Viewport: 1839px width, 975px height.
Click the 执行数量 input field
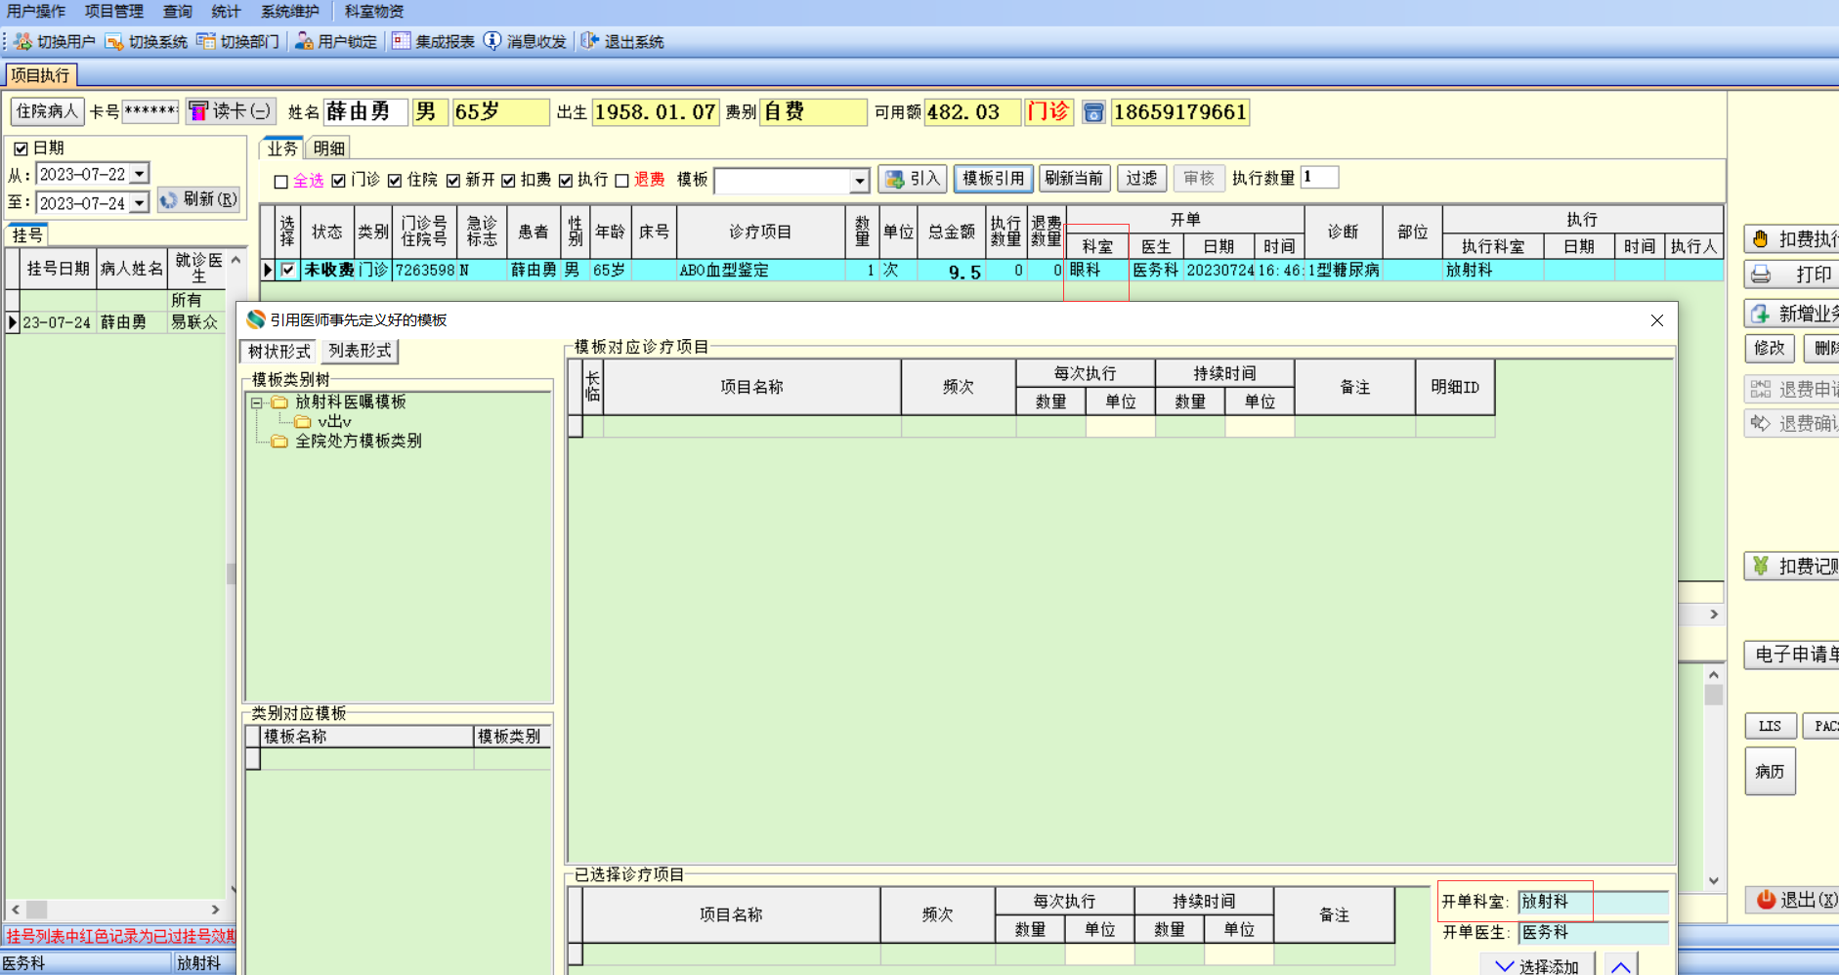tap(1319, 178)
